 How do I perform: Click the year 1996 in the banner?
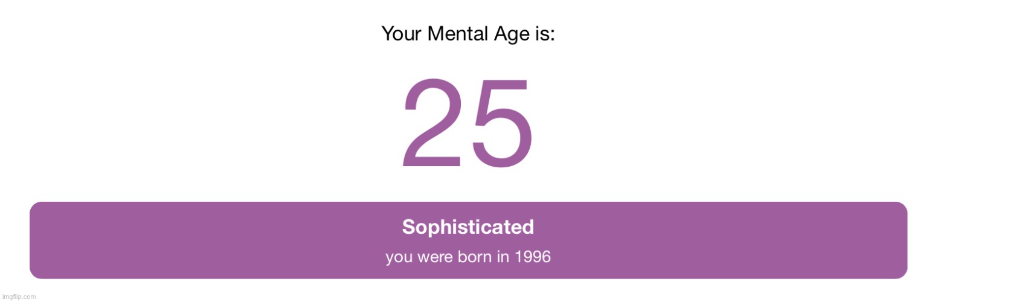[533, 257]
